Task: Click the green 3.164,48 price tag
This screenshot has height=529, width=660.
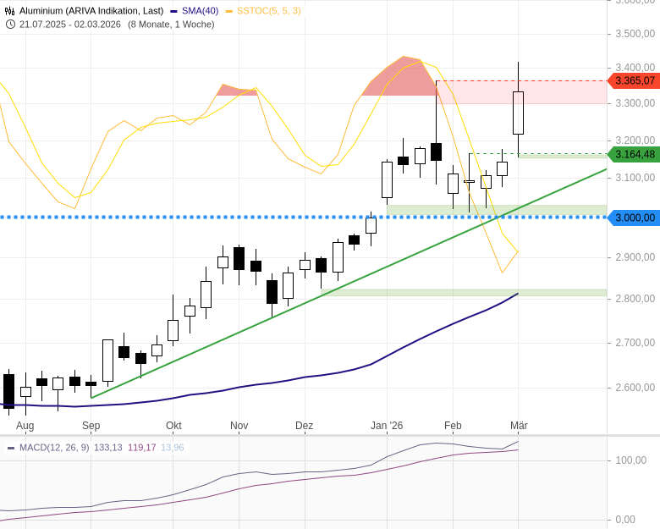Action: [x=634, y=154]
